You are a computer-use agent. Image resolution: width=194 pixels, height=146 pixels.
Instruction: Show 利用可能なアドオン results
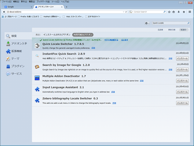(83, 35)
